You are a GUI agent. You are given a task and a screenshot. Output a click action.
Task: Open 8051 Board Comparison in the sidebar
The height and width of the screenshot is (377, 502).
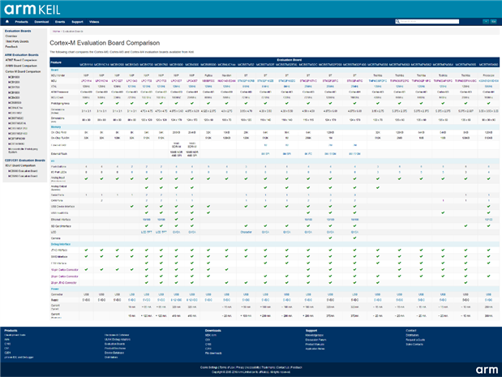pos(20,165)
